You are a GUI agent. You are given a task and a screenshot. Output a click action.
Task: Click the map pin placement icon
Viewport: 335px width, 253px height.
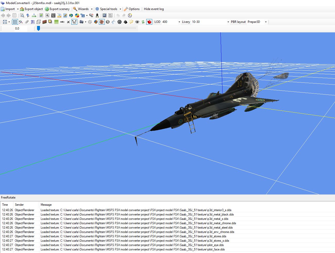28,15
